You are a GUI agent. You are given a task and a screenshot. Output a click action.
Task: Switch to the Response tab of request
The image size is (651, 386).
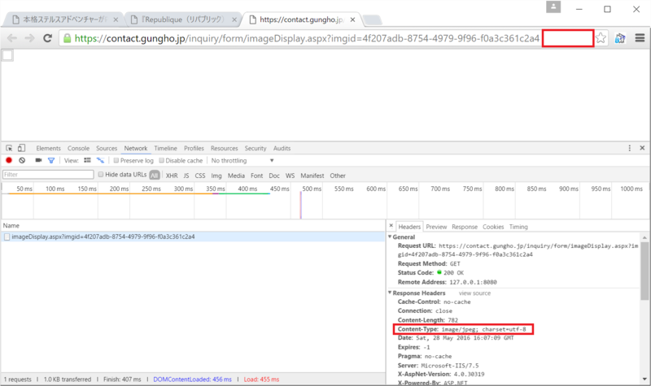tap(465, 227)
